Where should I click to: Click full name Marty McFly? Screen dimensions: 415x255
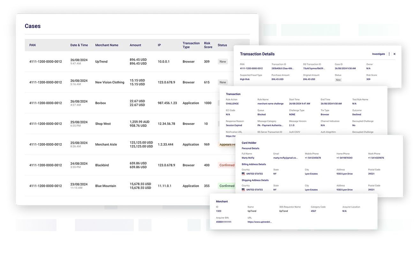pos(248,158)
